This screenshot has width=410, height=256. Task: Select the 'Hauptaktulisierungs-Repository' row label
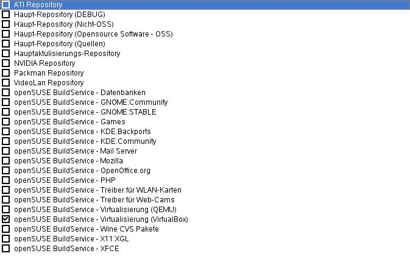tap(67, 54)
